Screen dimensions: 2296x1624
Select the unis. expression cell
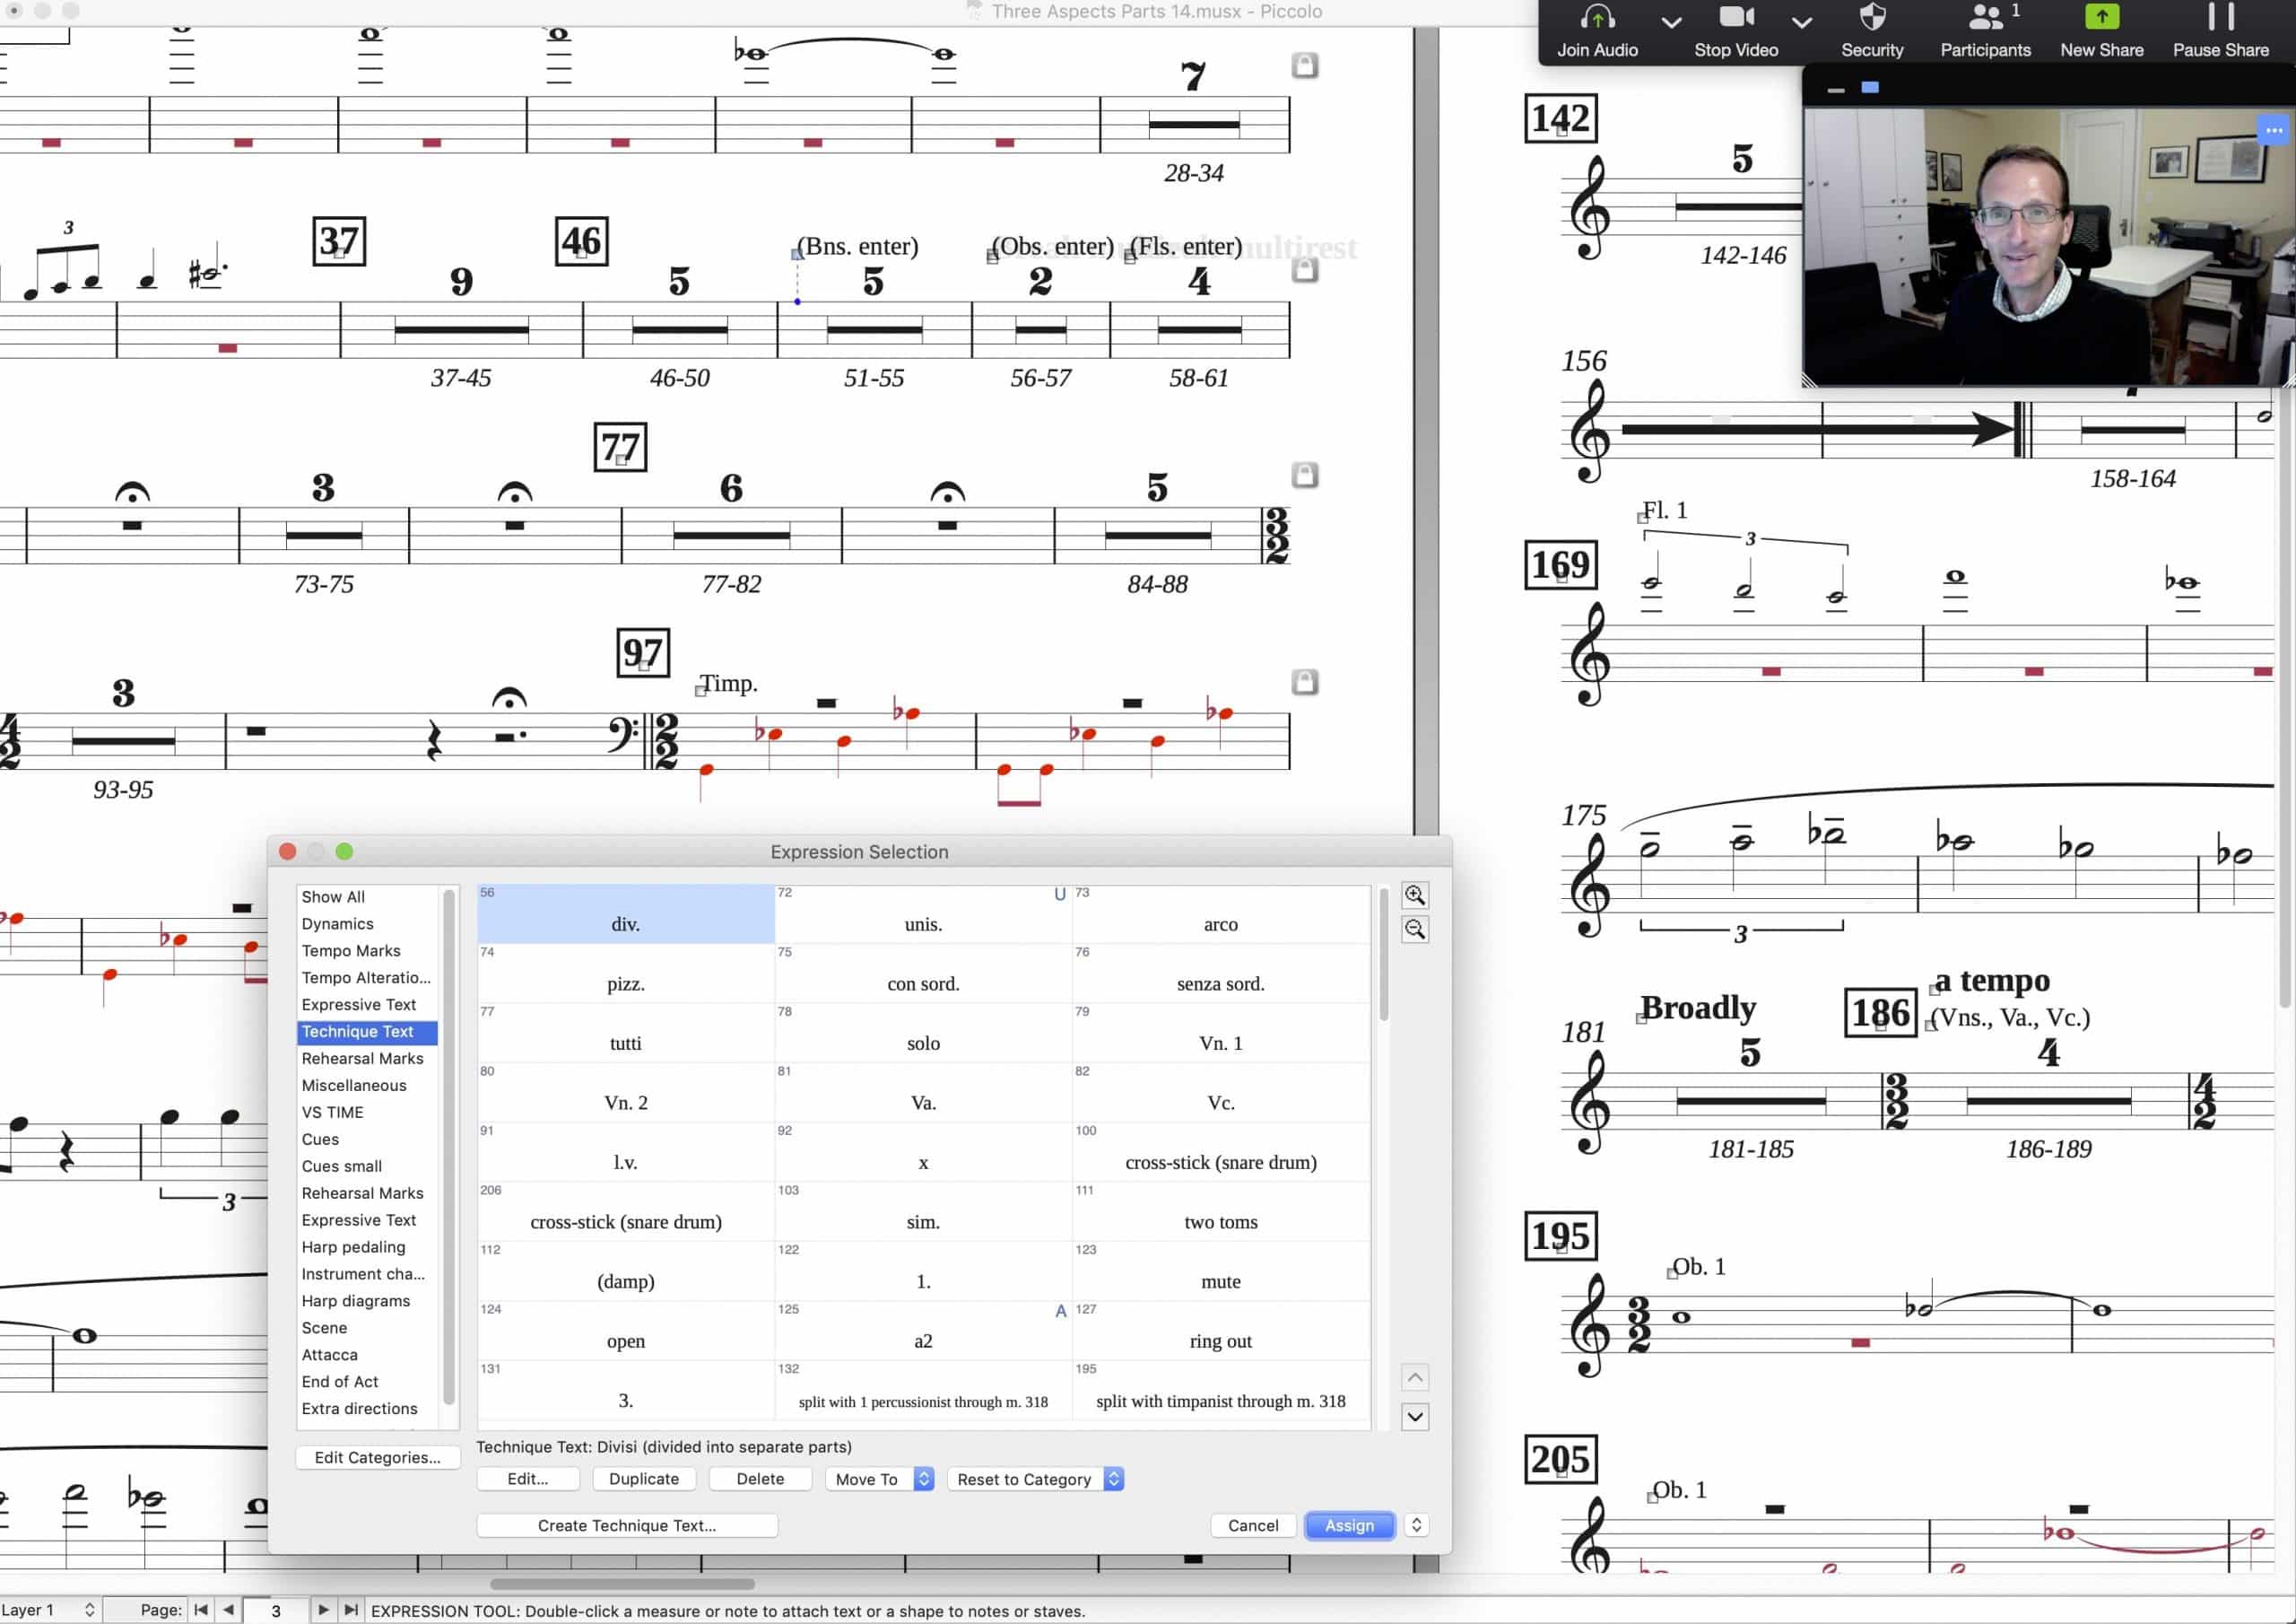click(922, 923)
